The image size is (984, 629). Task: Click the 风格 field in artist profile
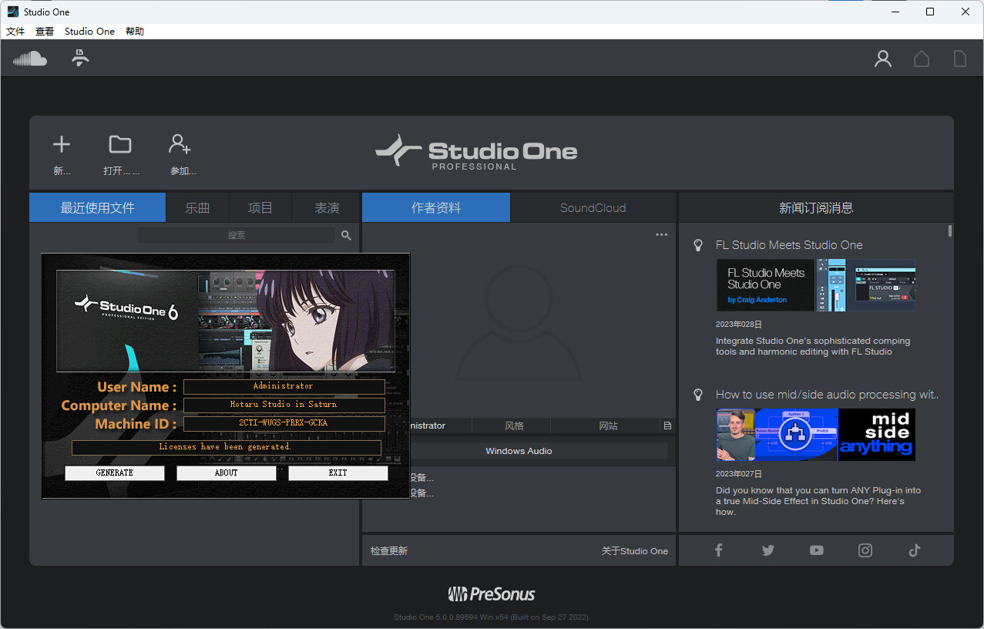(513, 425)
